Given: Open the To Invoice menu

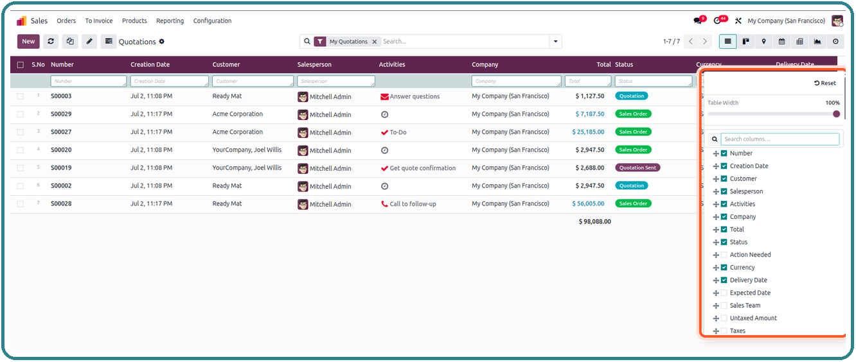Looking at the screenshot, I should 99,21.
